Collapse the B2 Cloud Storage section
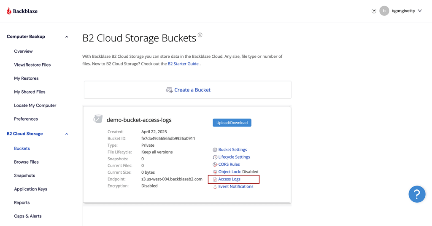Screen dimensions: 432x226 coord(67,134)
